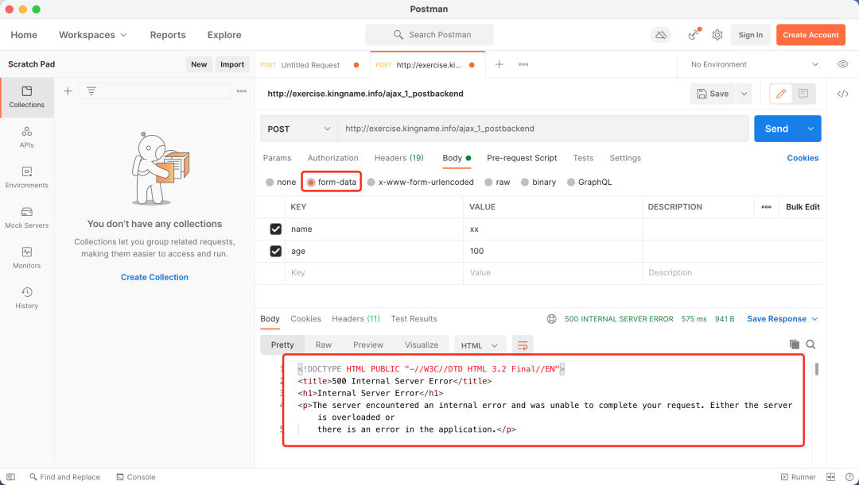
Task: Click the Create Collection link
Action: pyautogui.click(x=154, y=277)
